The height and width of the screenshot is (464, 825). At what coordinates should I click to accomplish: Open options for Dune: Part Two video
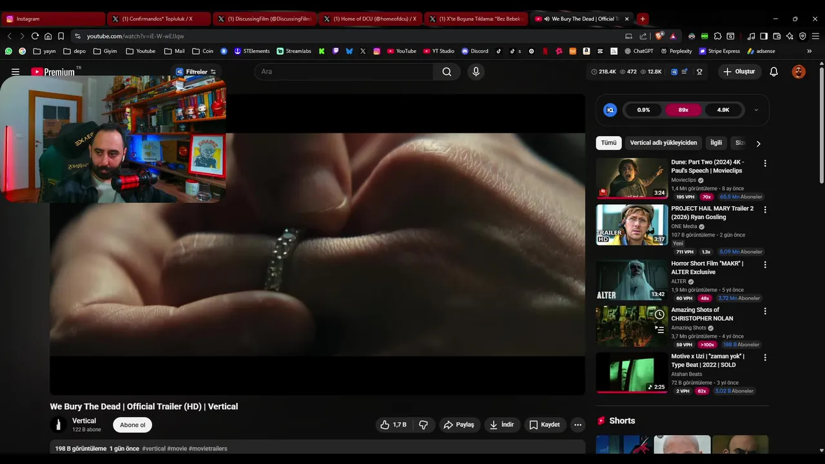(x=765, y=164)
